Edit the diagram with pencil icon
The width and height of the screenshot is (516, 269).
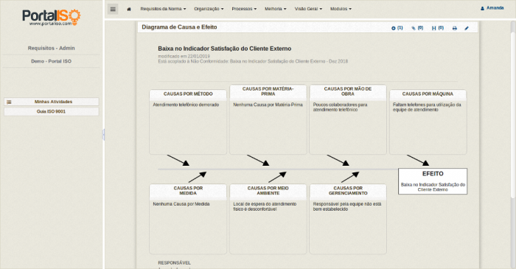coord(467,28)
